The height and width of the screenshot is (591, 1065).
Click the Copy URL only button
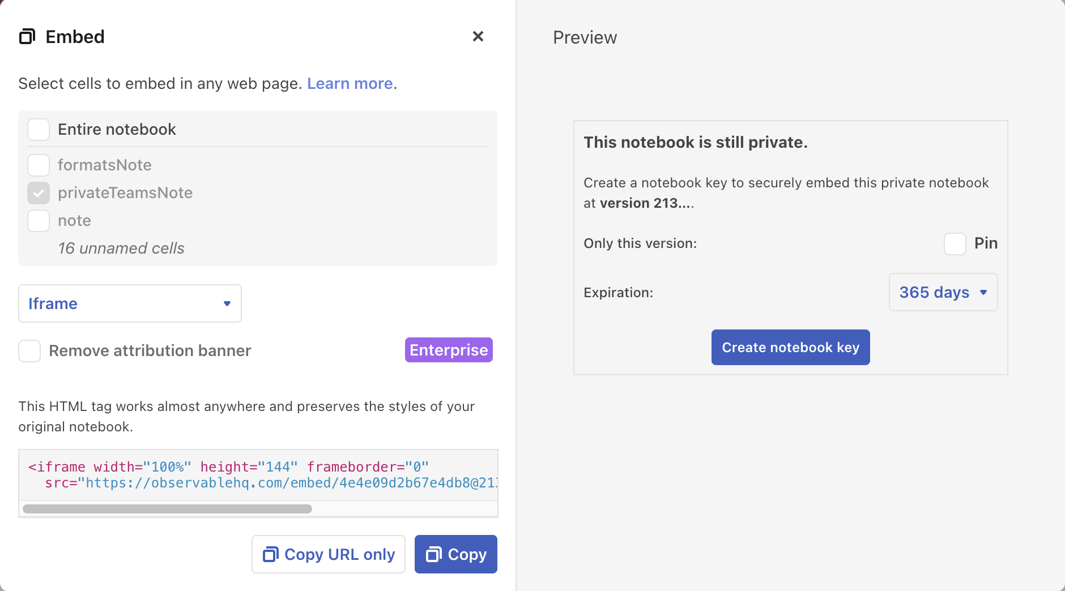tap(328, 554)
